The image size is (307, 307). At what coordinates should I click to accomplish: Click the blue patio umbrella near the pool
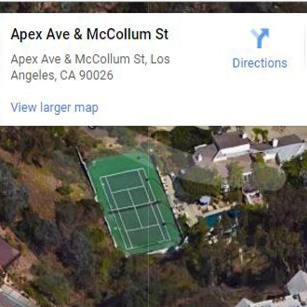205,200
